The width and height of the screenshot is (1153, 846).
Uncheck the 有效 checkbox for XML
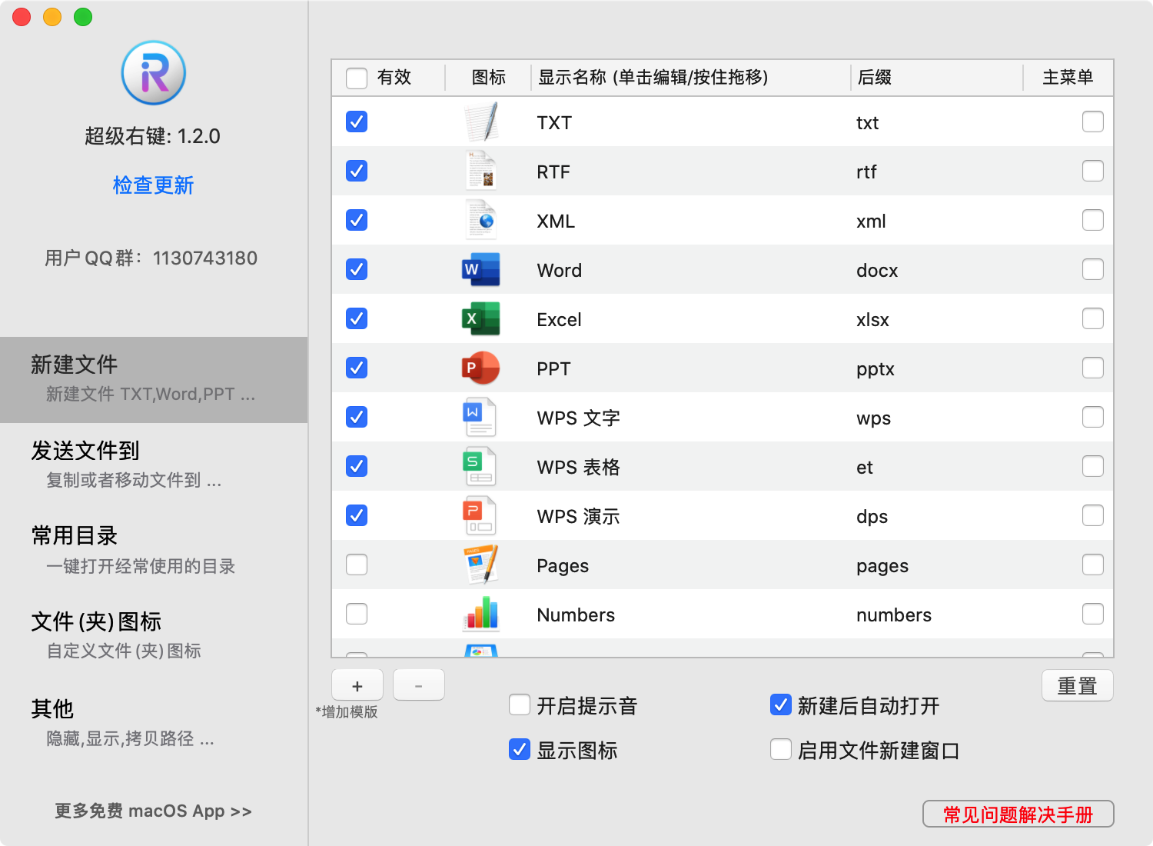pos(357,220)
